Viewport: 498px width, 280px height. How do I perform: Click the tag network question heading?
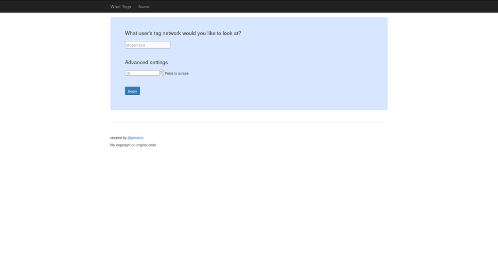pyautogui.click(x=183, y=34)
